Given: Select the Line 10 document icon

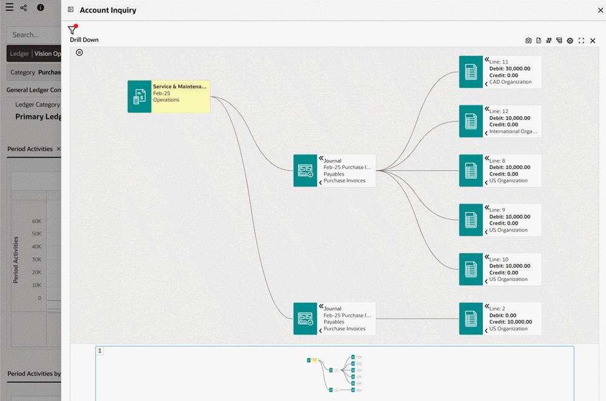Looking at the screenshot, I should (471, 270).
